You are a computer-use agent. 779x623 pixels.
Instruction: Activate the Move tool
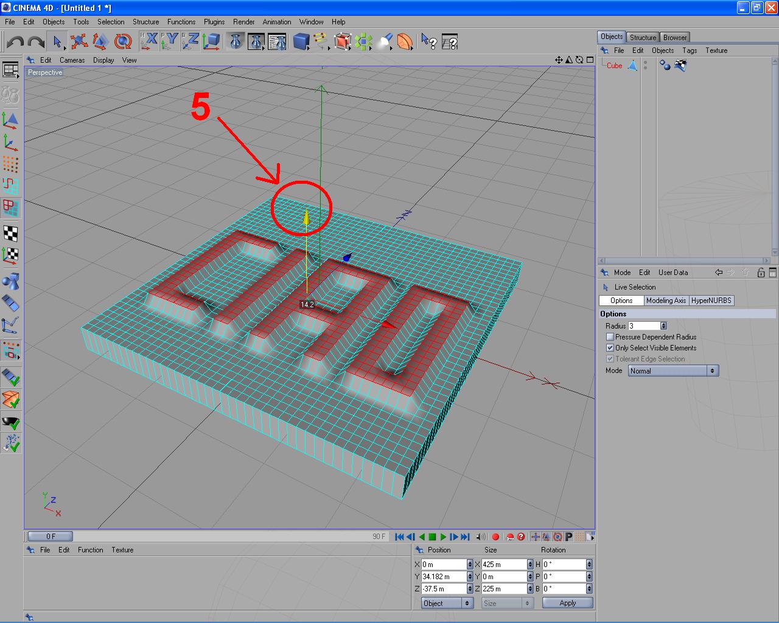click(x=79, y=41)
